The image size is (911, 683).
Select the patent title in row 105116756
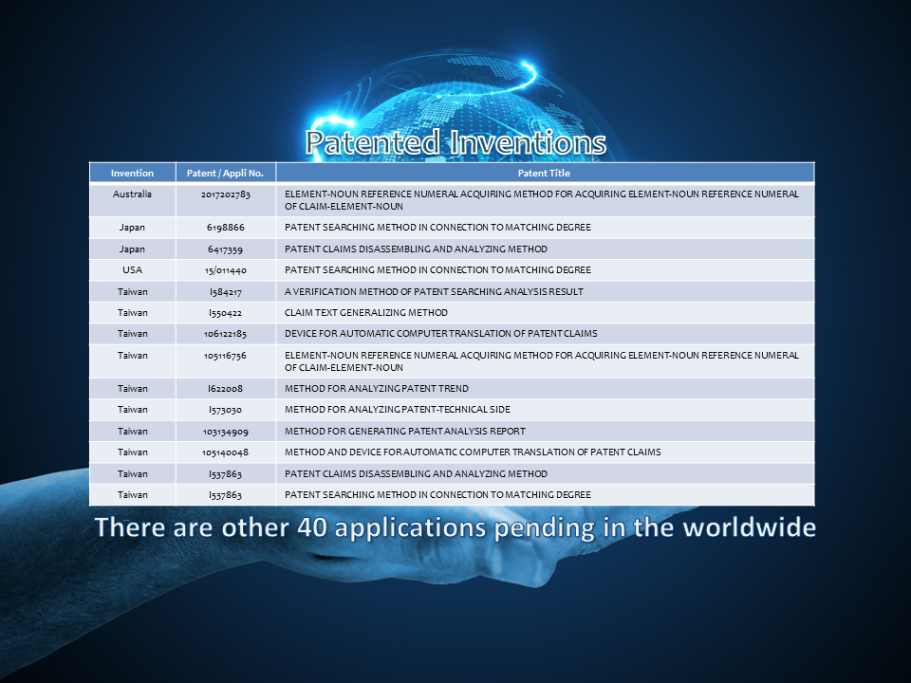pos(542,361)
